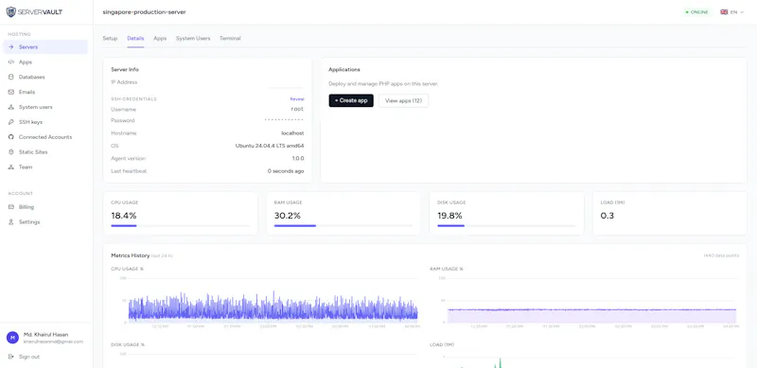
Task: Expand the EN language dropdown chevron
Action: click(x=742, y=12)
